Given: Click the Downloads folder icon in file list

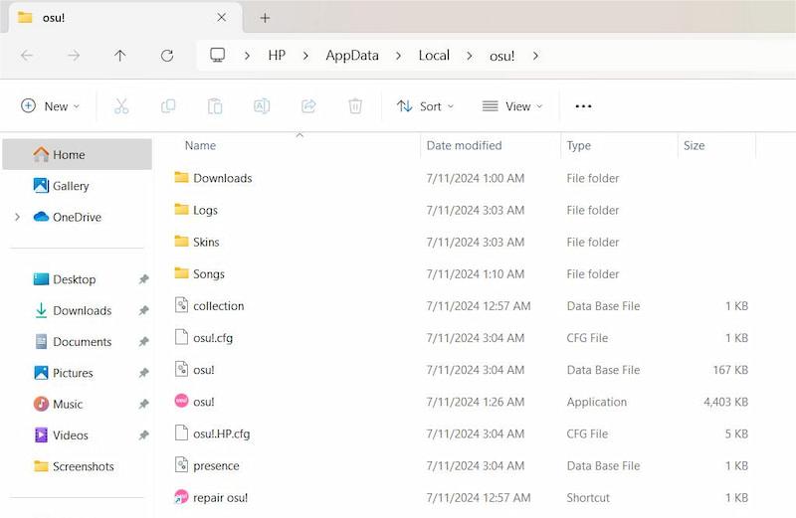Looking at the screenshot, I should (x=181, y=177).
